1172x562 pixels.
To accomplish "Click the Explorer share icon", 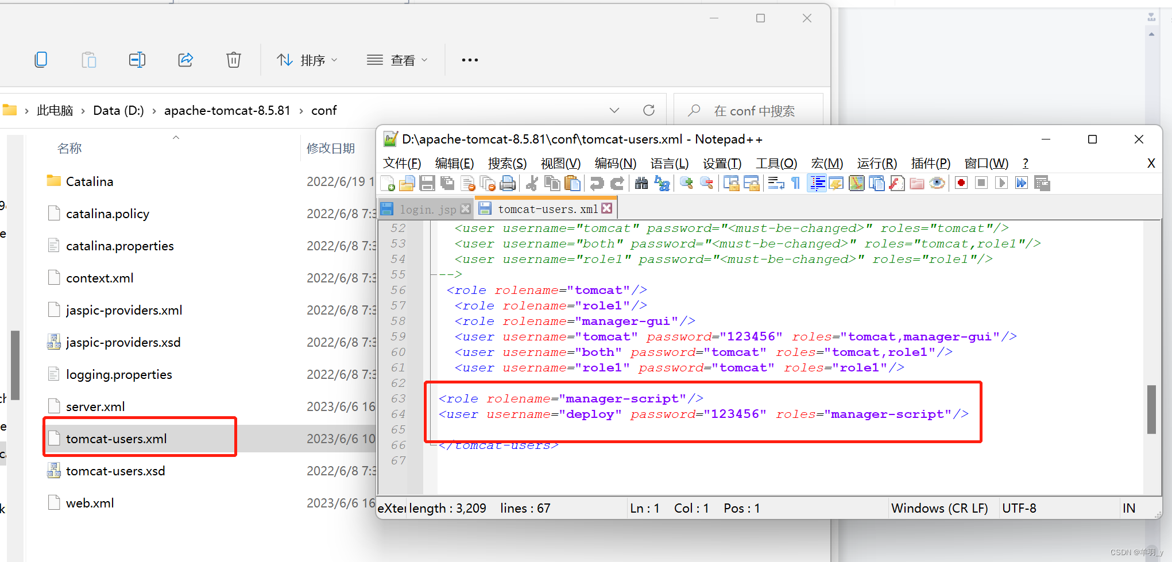I will pos(185,60).
